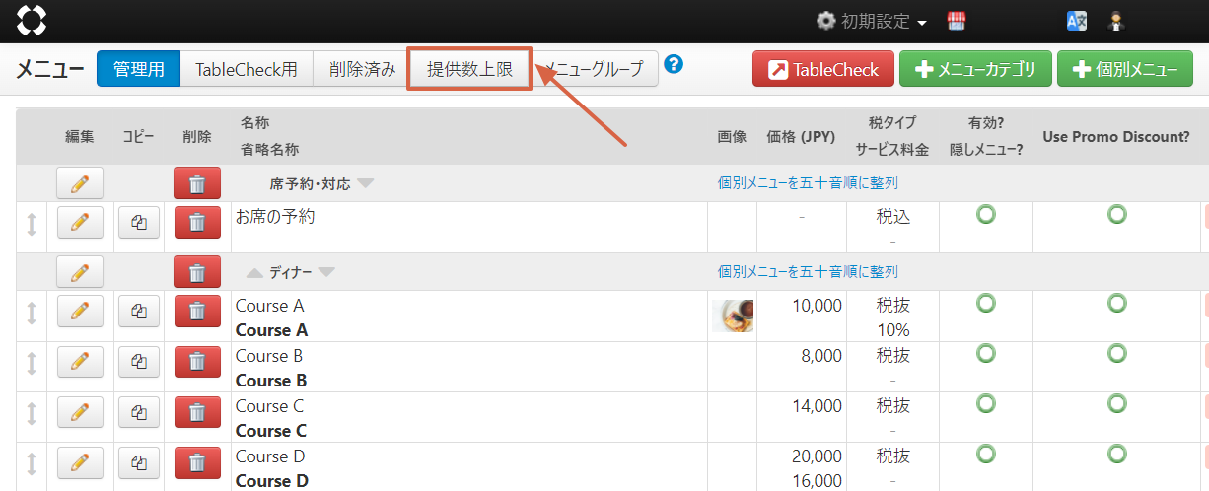Toggle 有効 status for お席の予約
The height and width of the screenshot is (491, 1209).
click(x=985, y=214)
